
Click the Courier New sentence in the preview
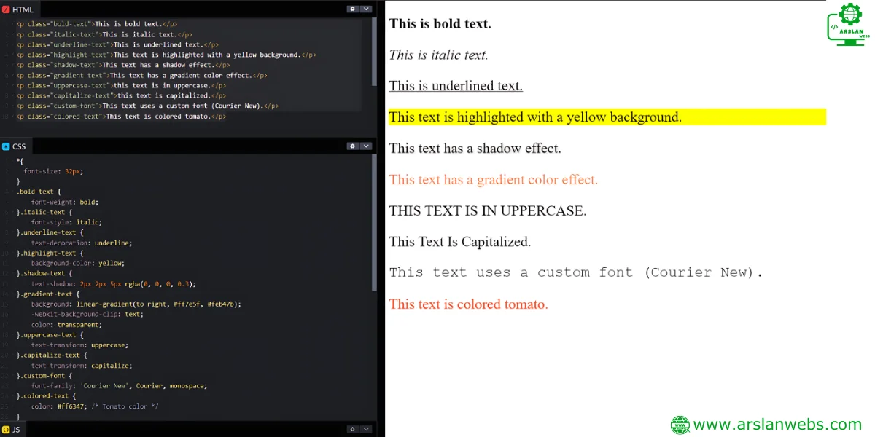pyautogui.click(x=576, y=272)
